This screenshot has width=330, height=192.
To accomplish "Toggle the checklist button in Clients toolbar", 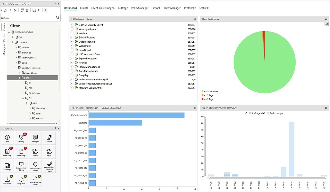I will pos(46,10).
